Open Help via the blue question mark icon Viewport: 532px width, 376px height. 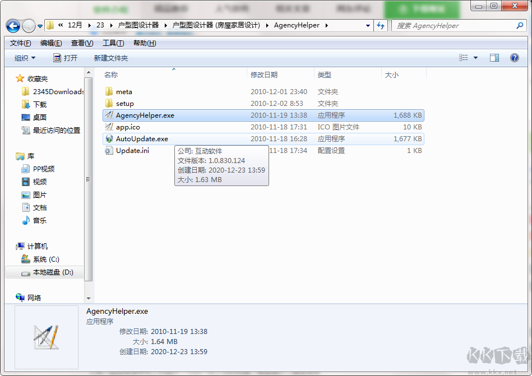tap(515, 58)
